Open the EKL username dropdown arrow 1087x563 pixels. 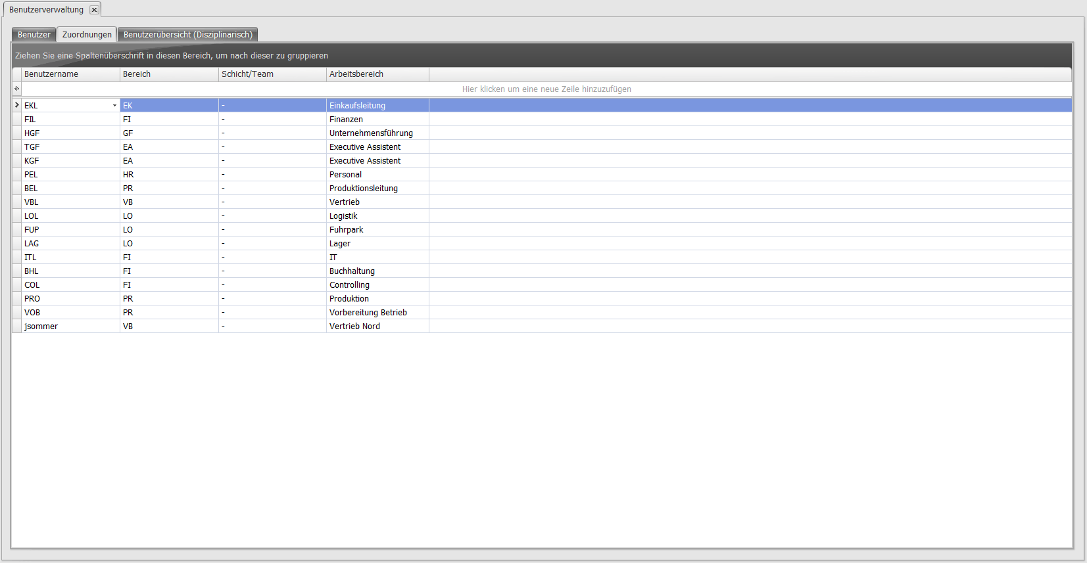coord(114,106)
